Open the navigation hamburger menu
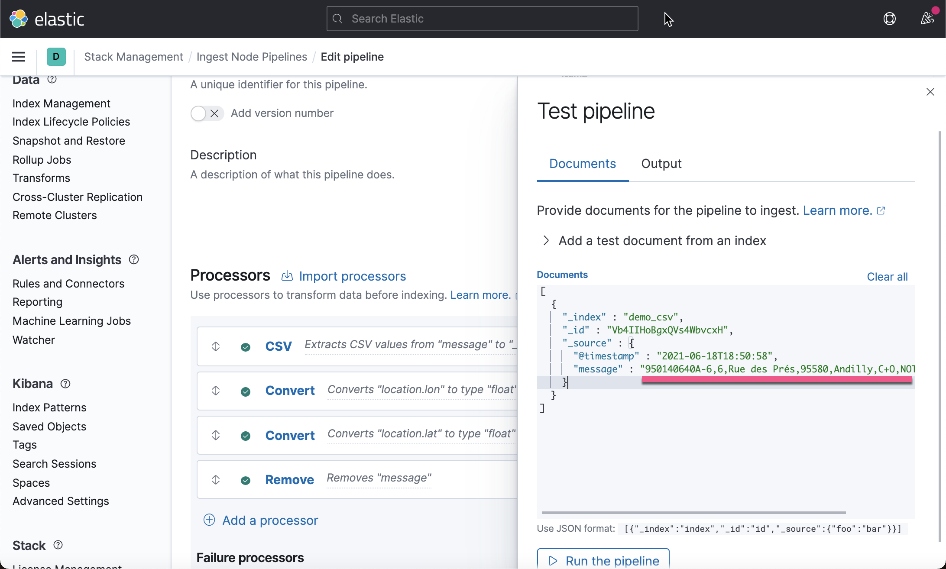 click(x=18, y=56)
